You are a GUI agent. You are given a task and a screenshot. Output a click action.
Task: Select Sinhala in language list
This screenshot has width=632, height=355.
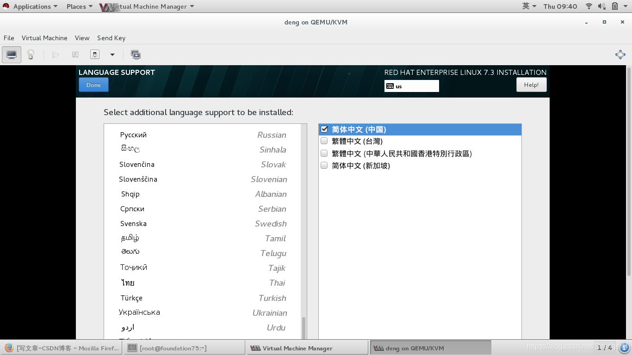pyautogui.click(x=203, y=150)
